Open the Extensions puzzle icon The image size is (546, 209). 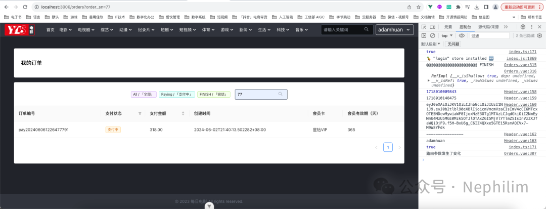(x=458, y=7)
